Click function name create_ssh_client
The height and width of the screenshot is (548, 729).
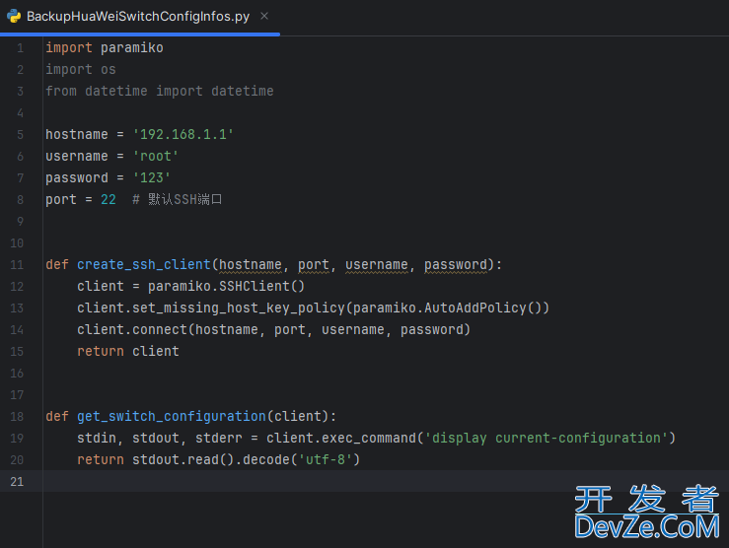(144, 265)
